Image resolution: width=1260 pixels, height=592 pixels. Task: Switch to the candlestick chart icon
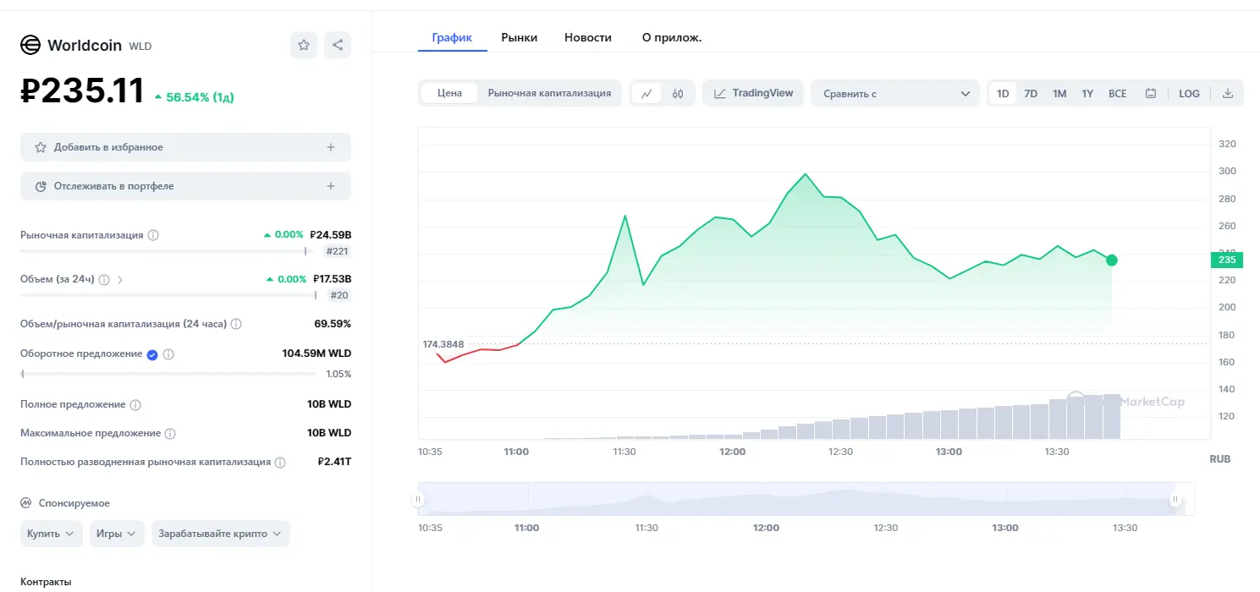678,93
